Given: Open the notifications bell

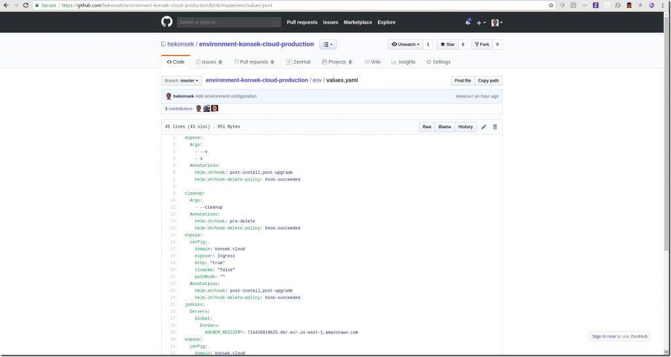Looking at the screenshot, I should (468, 22).
